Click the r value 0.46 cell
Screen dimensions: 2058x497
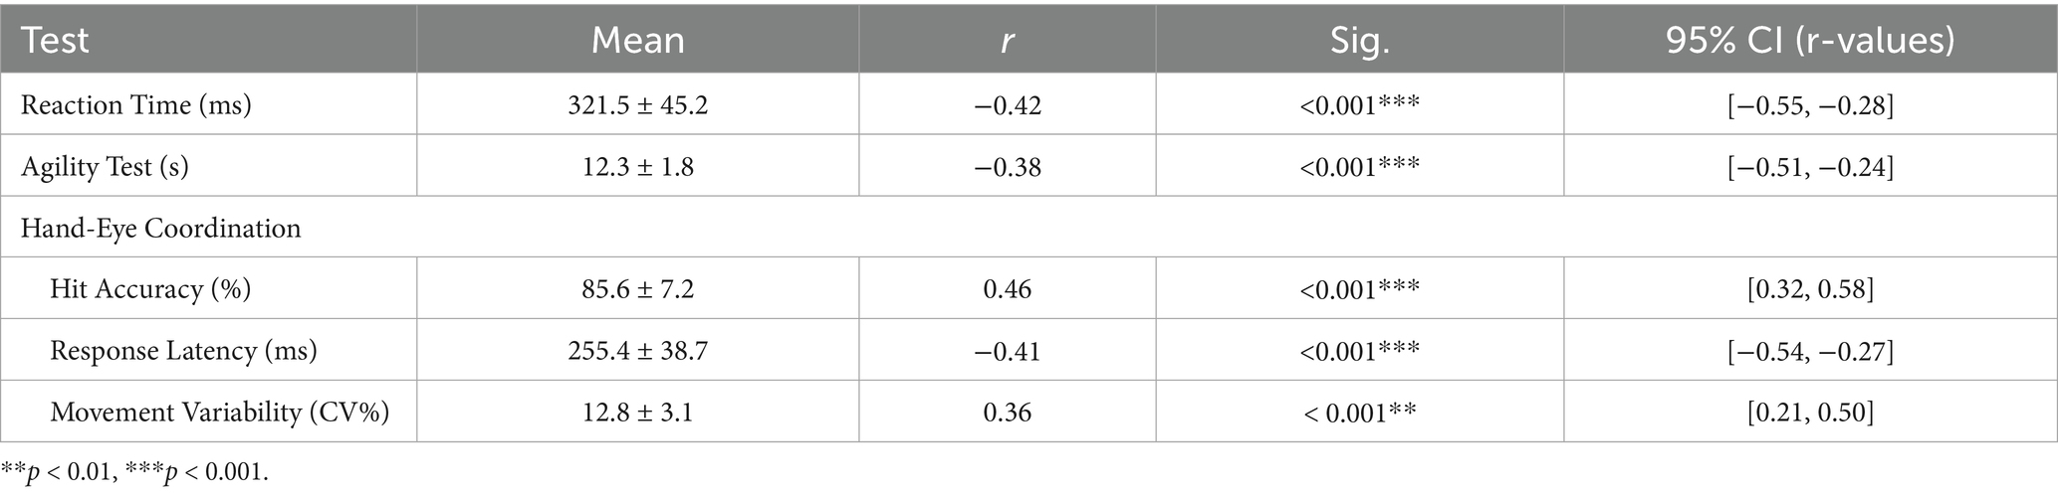tap(1007, 289)
